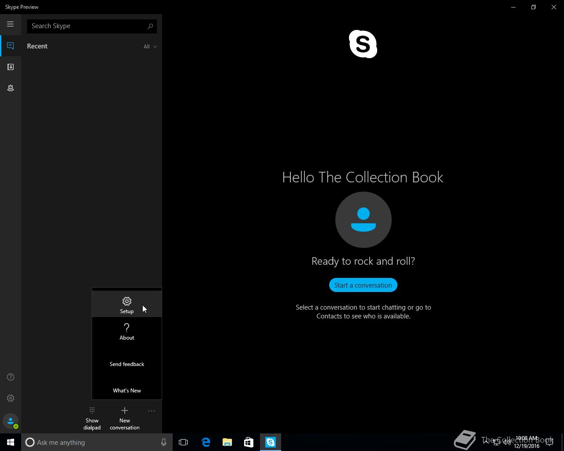Open the Action Center notifications icon

pos(549,442)
